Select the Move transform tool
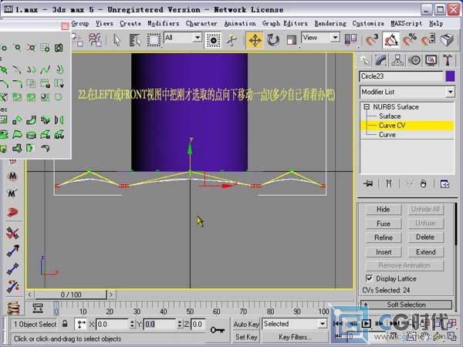Viewport: 463px width, 347px height. pos(255,40)
